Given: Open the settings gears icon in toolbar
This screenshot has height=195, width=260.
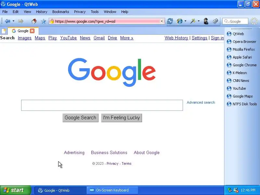Looking at the screenshot, I should click(215, 21).
